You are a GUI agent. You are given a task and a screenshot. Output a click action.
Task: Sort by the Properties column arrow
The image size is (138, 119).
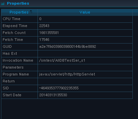[31, 12]
